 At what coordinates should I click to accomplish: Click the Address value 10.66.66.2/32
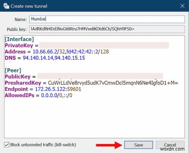(49, 51)
